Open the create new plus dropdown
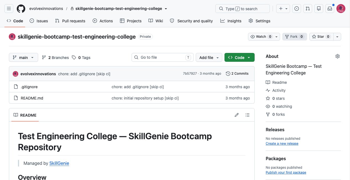350x180 pixels. [283, 9]
